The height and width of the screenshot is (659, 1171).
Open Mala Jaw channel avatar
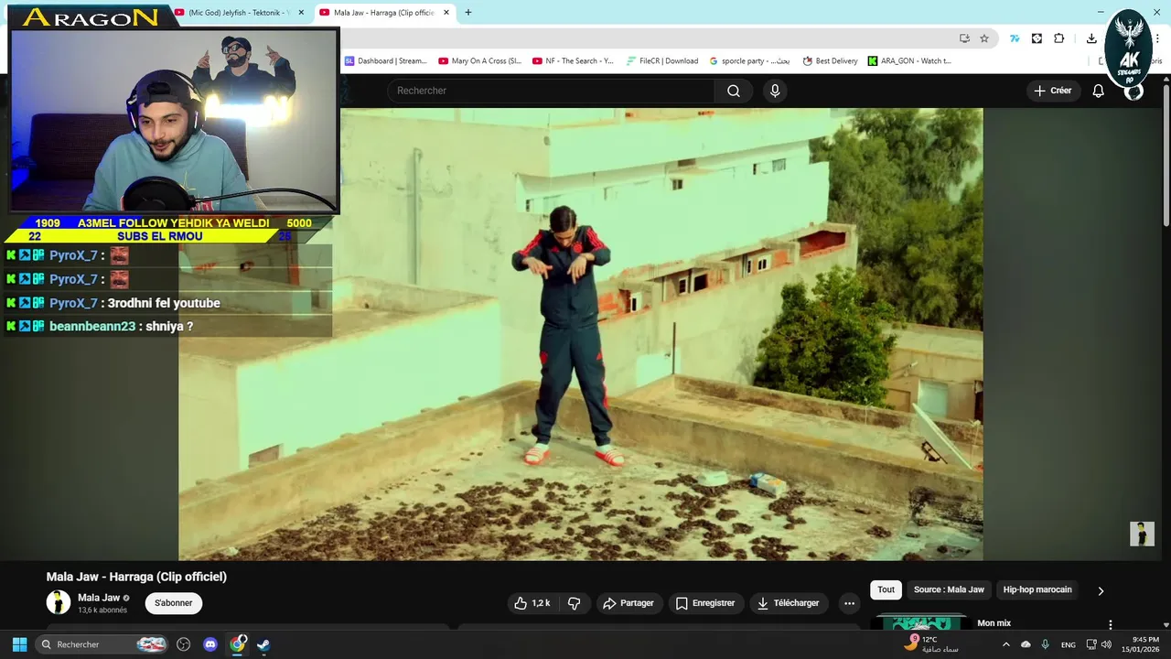(x=59, y=602)
